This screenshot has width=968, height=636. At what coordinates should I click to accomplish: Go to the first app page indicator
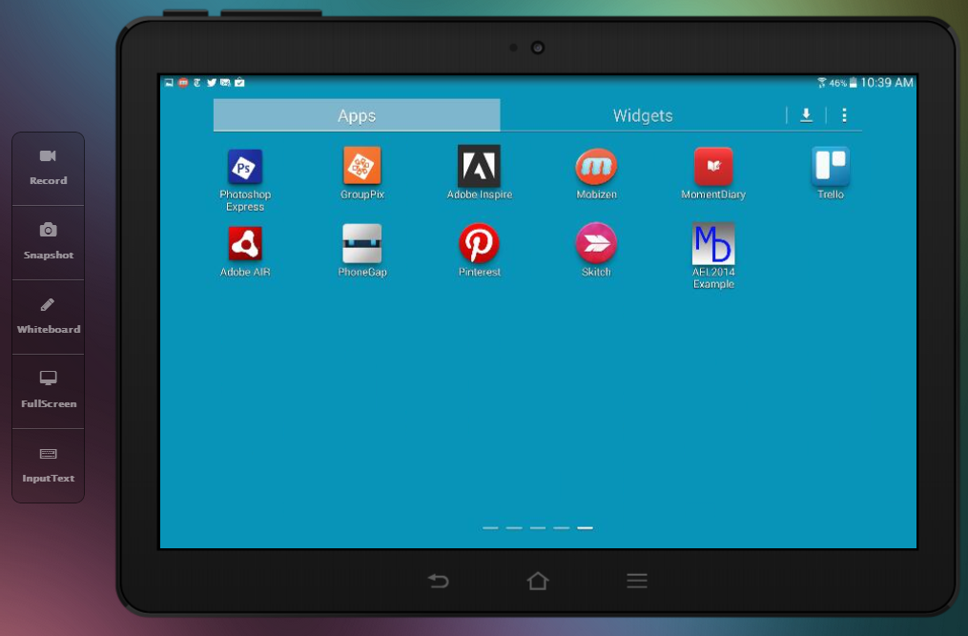tap(490, 528)
